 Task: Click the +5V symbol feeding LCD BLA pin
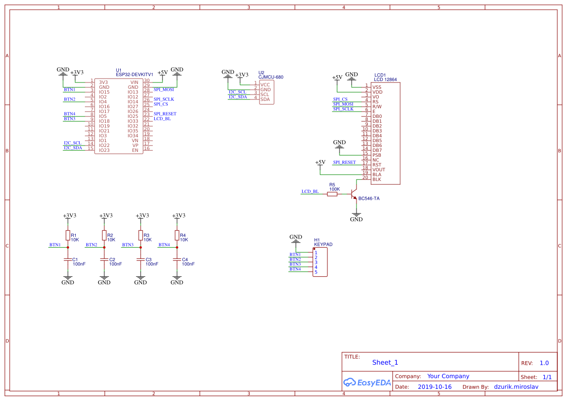[x=320, y=162]
